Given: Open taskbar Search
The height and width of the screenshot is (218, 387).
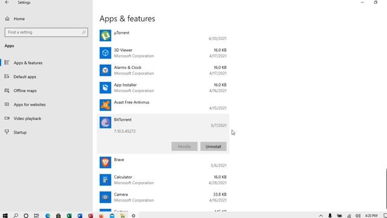Looking at the screenshot, I should coord(16,216).
